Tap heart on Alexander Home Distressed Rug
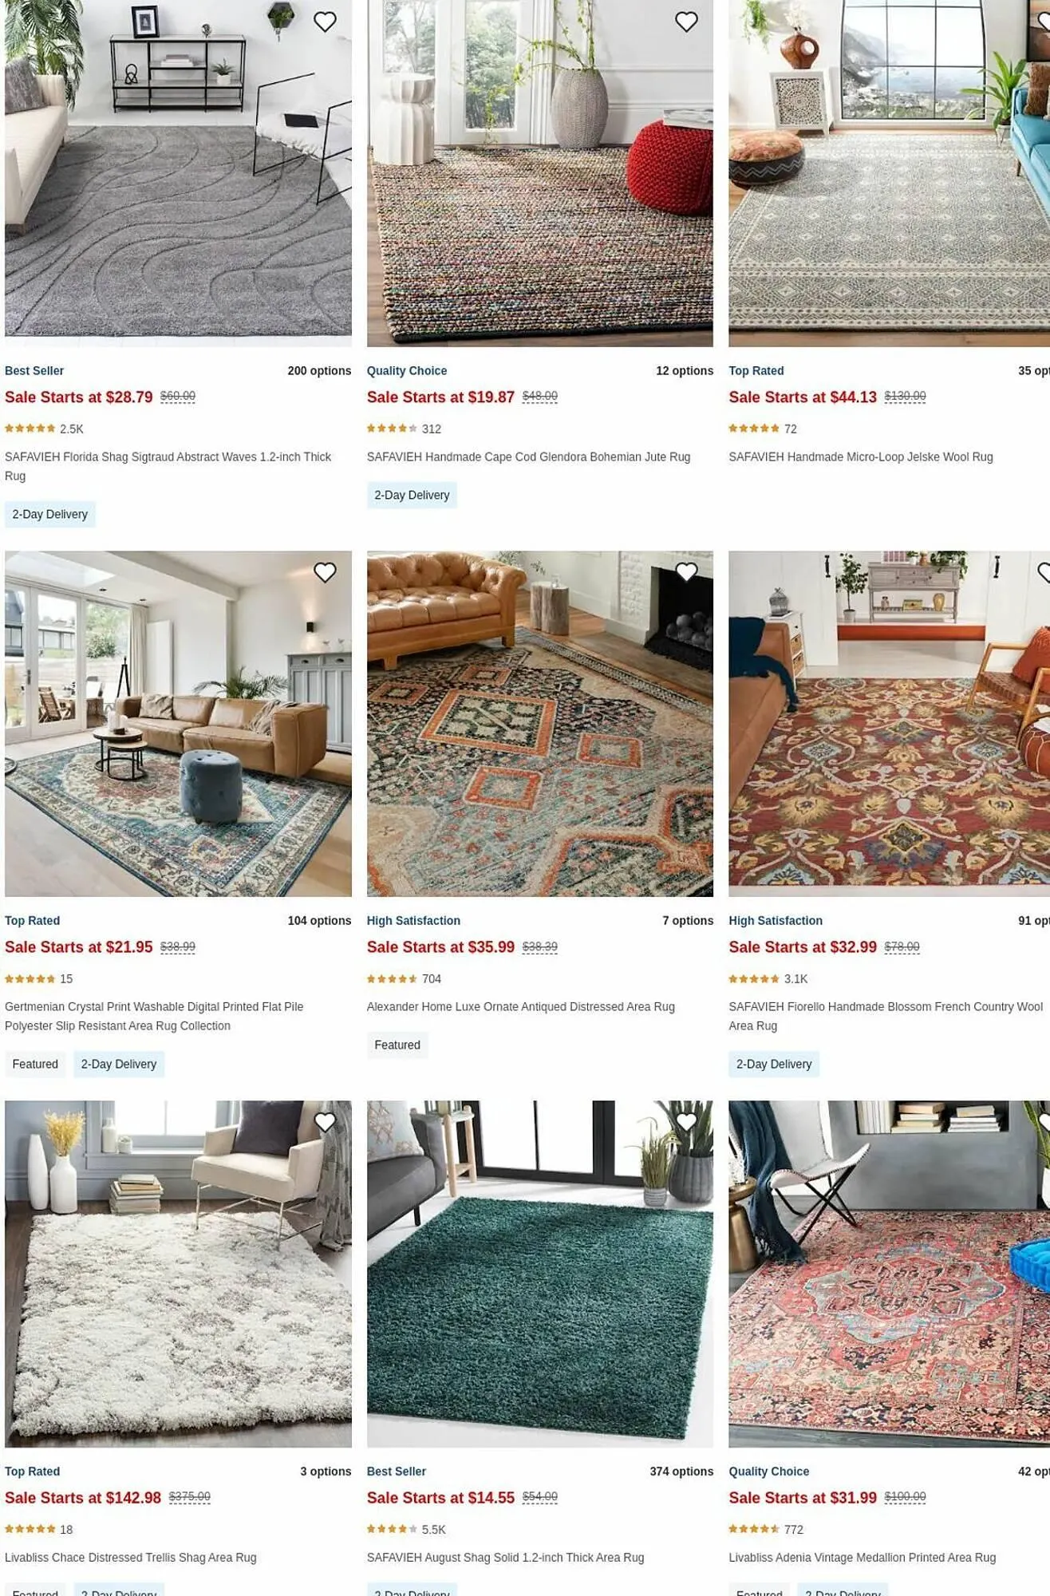 (x=686, y=572)
